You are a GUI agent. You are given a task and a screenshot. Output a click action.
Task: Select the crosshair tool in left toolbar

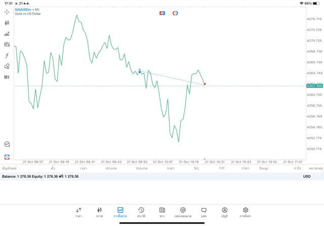point(7,12)
